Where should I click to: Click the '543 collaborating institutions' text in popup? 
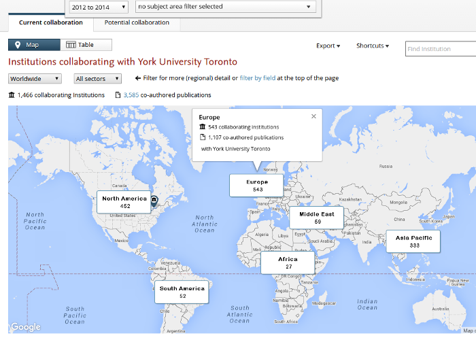click(243, 127)
